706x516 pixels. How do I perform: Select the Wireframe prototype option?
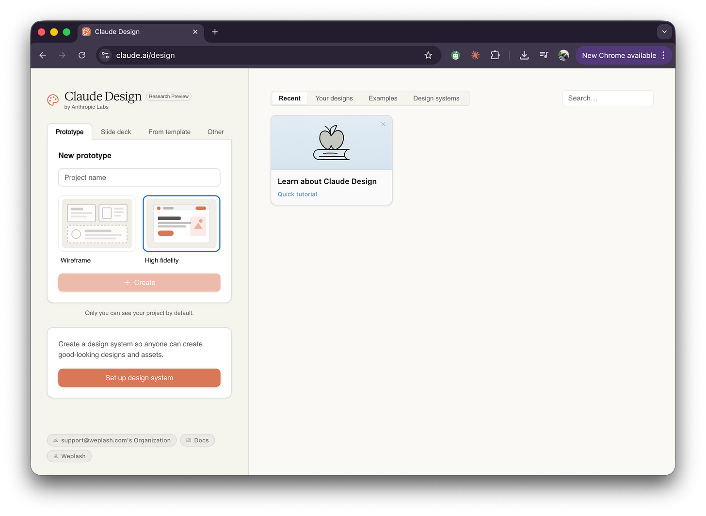(x=97, y=224)
